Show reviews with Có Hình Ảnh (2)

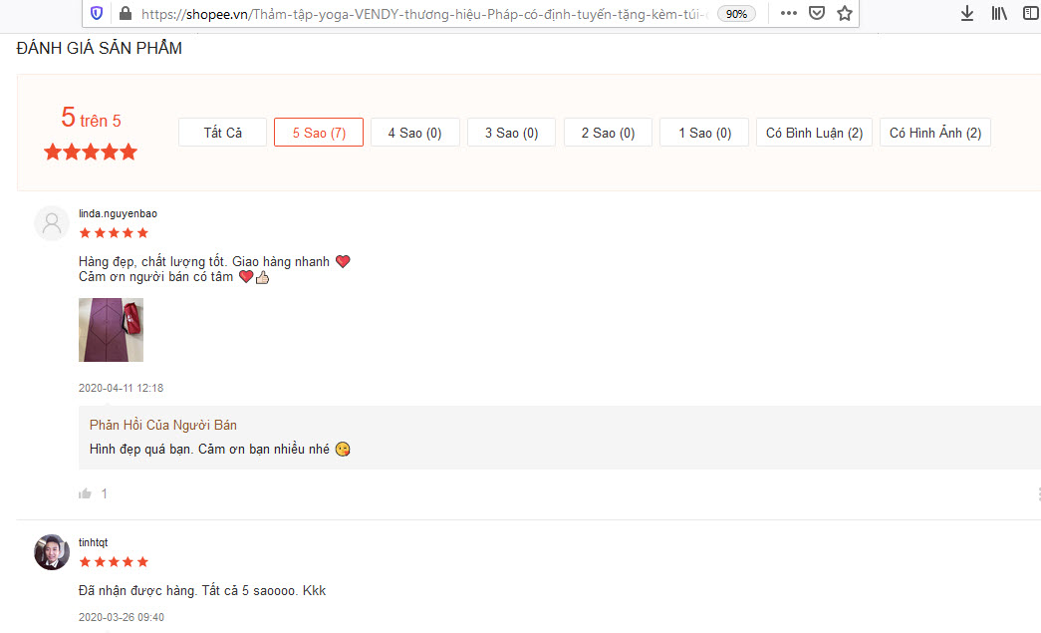click(935, 133)
